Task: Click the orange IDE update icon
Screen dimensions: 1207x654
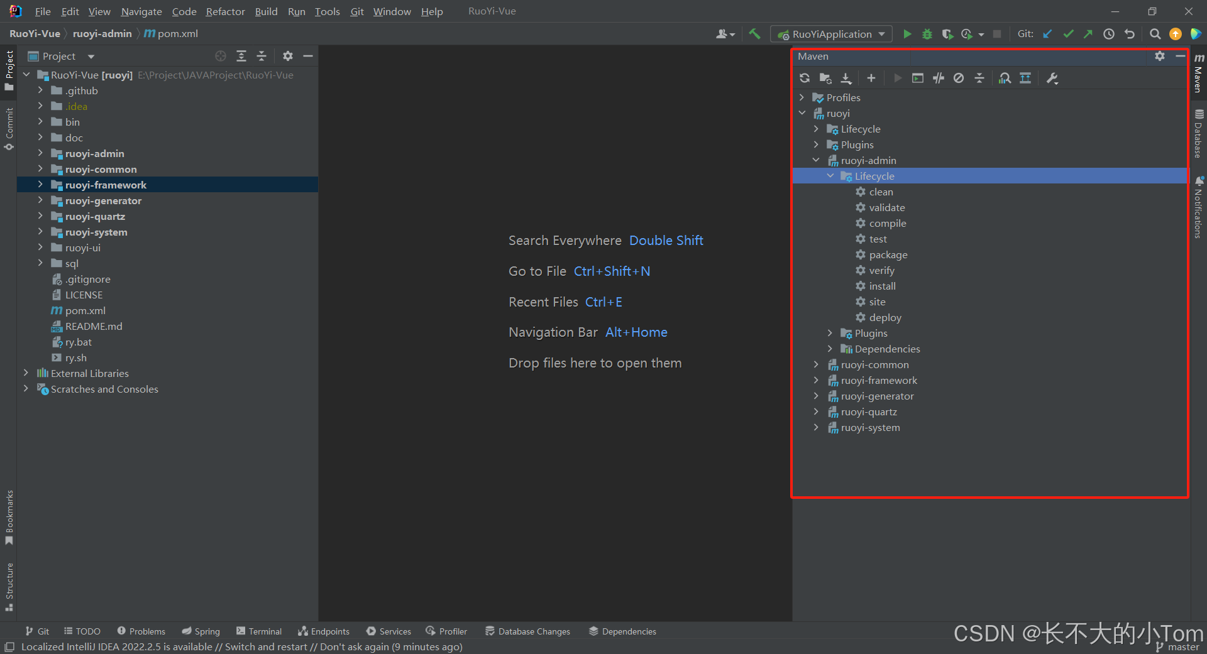Action: coord(1175,34)
